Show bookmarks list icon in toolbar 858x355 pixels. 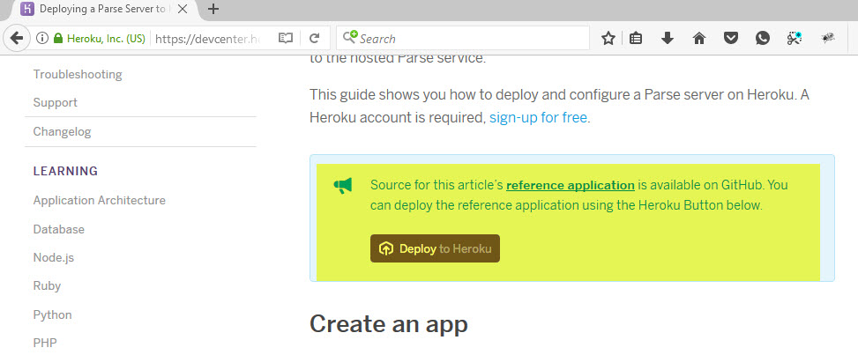(635, 38)
